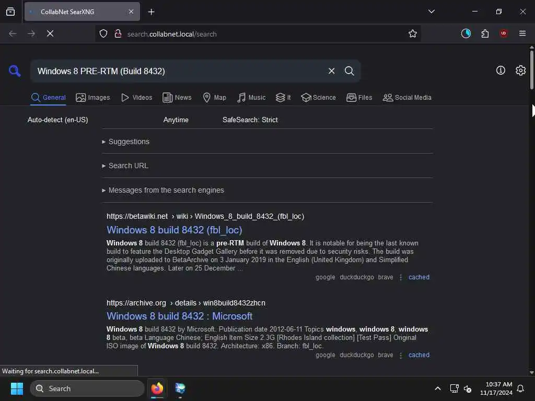Open muted volume tray icon
The image size is (535, 401).
click(x=468, y=388)
